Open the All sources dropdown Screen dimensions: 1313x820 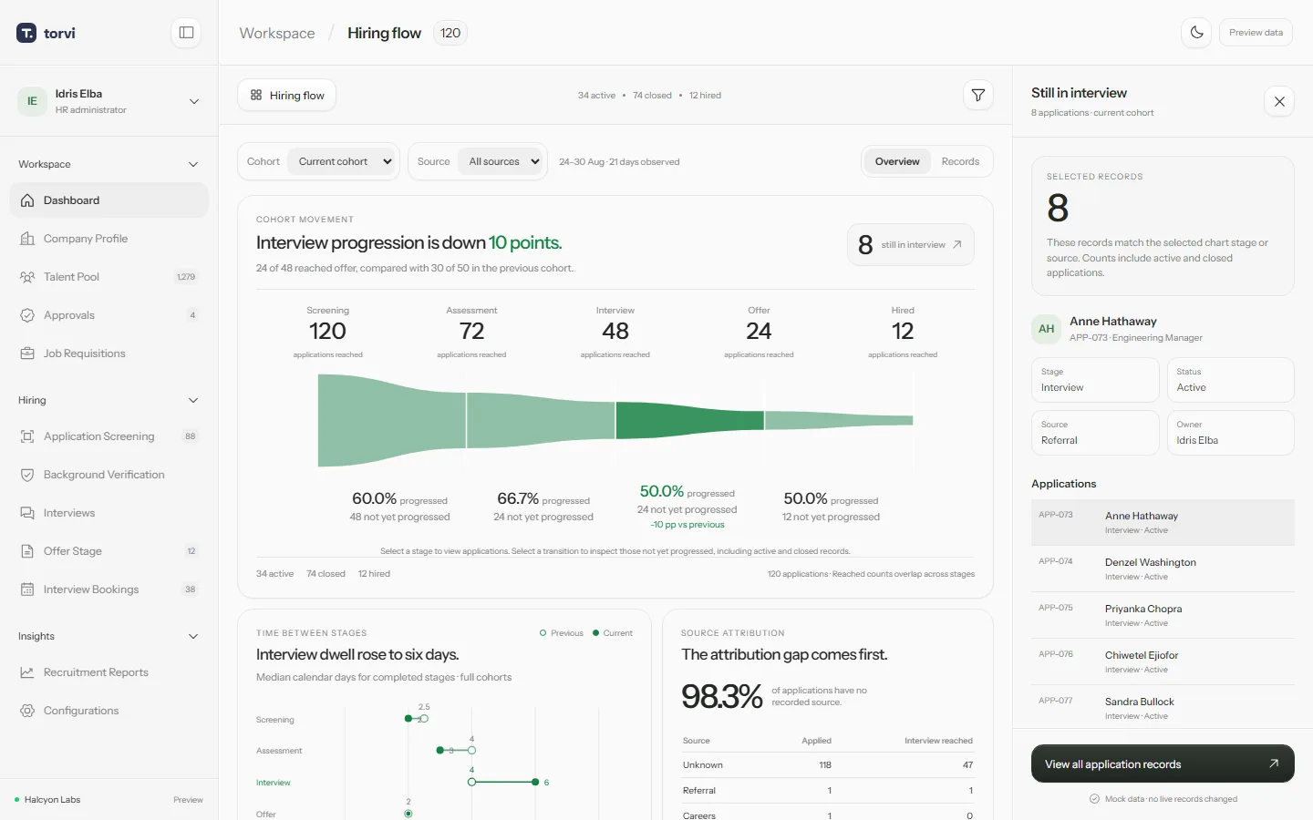(x=501, y=161)
